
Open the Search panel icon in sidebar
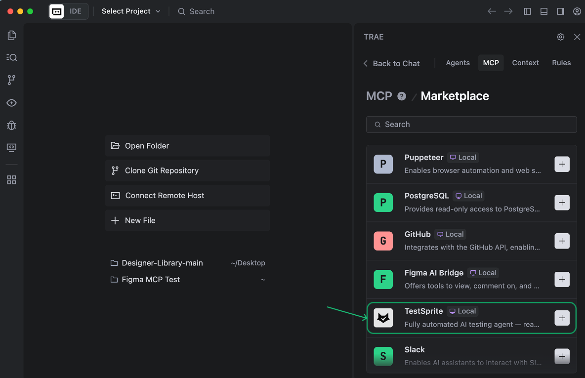11,57
